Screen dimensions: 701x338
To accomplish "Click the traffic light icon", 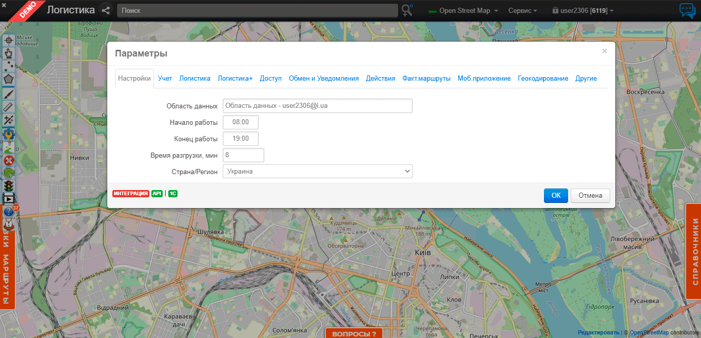I will point(9,186).
